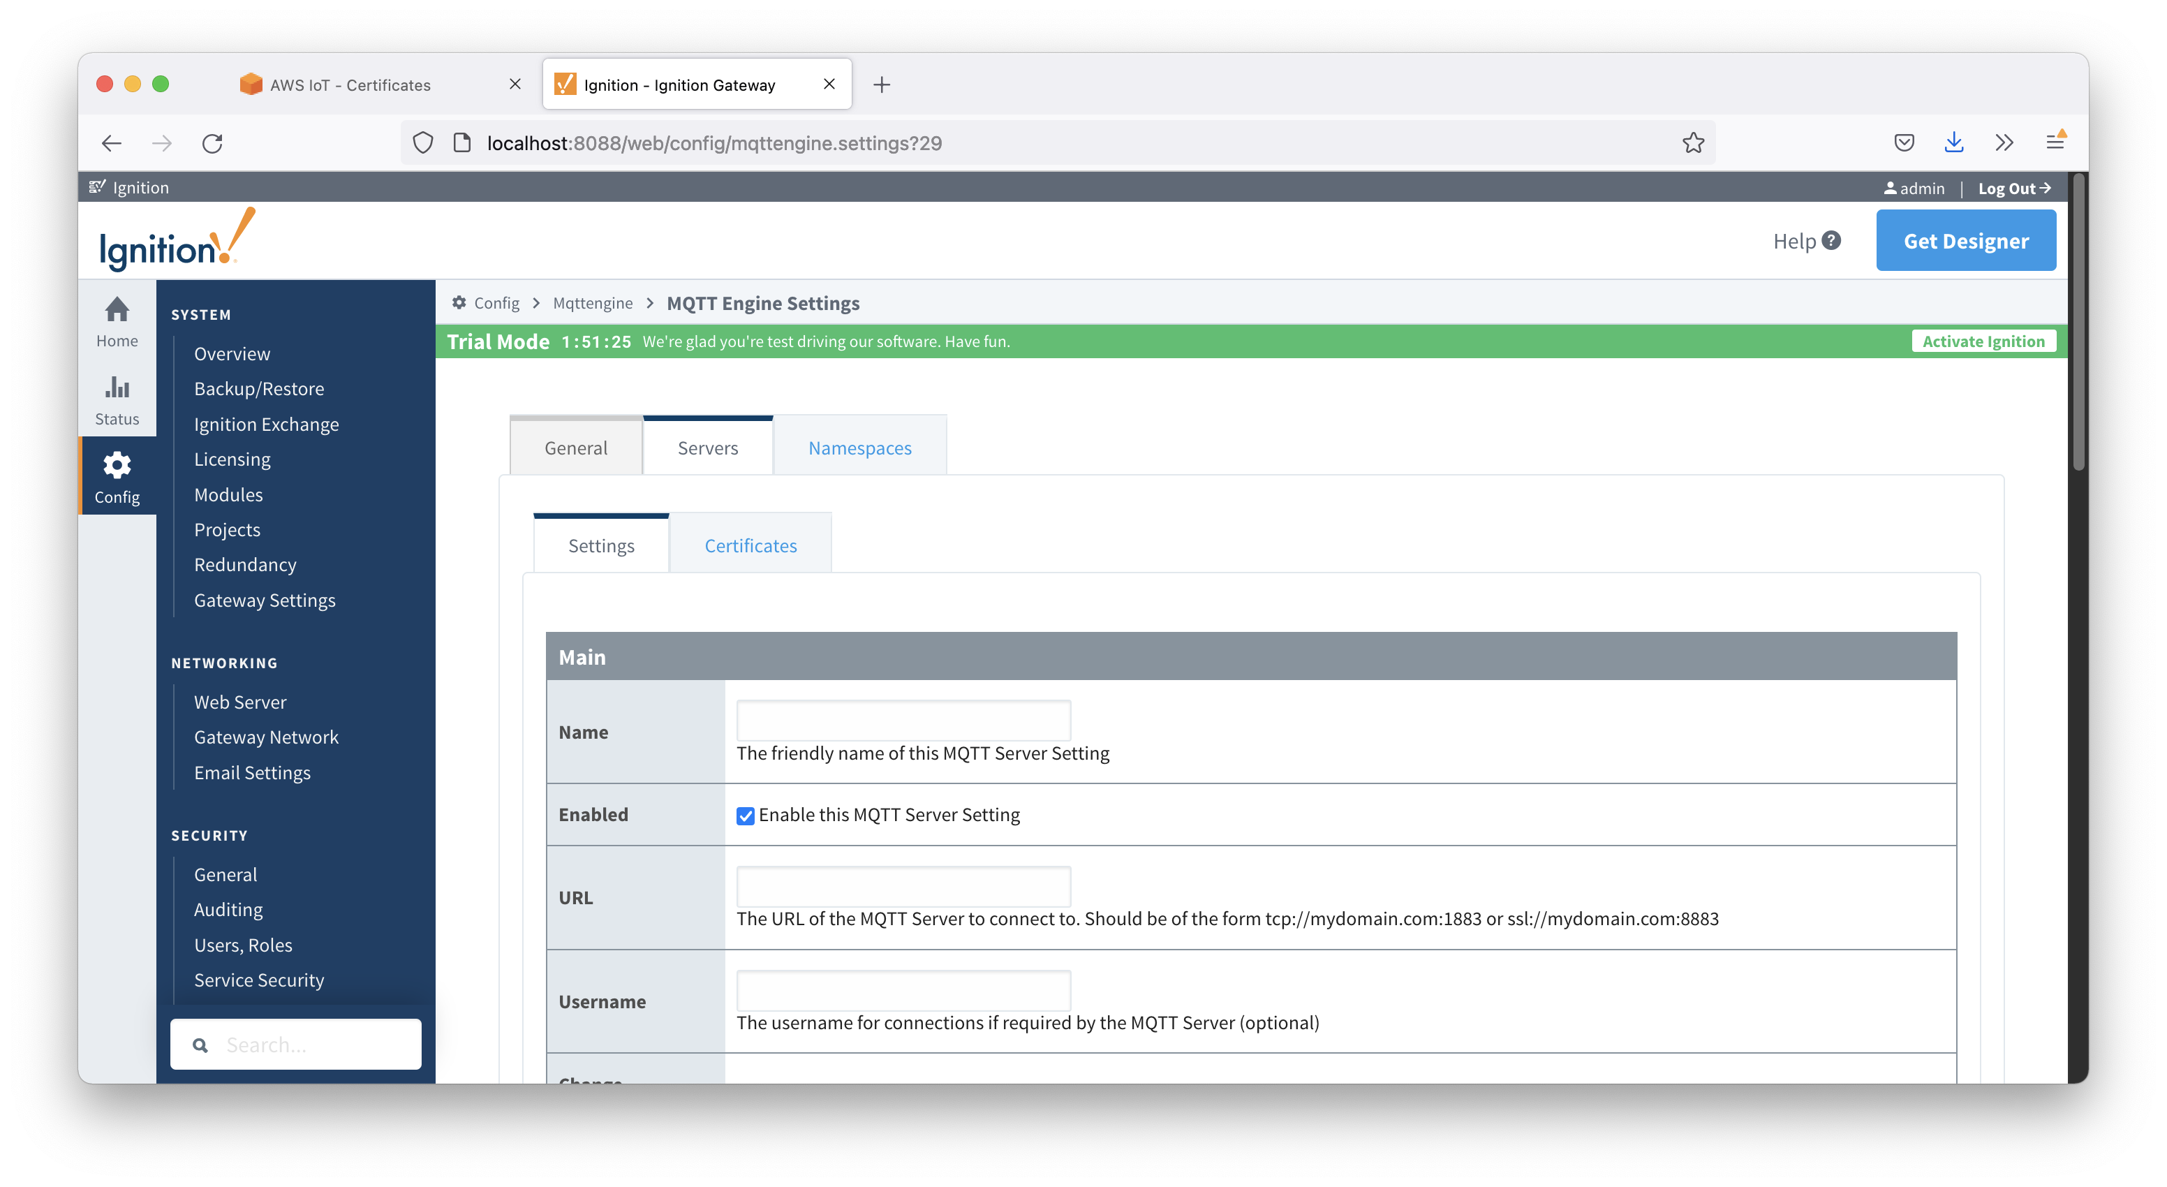Select the Config gear icon

pos(117,465)
